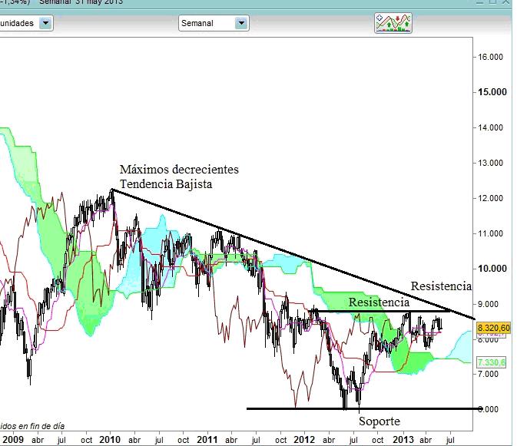Click the 2010 year label on time axis
Viewport: 517px width, 446px height.
(x=110, y=439)
